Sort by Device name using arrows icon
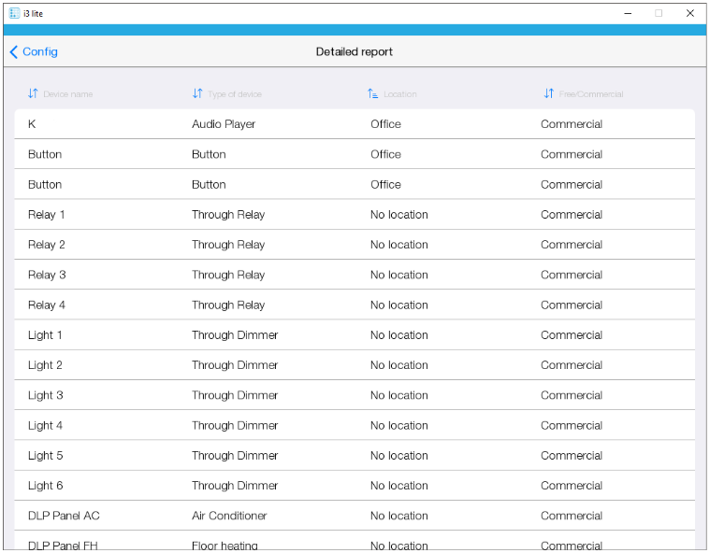710x553 pixels. [33, 93]
